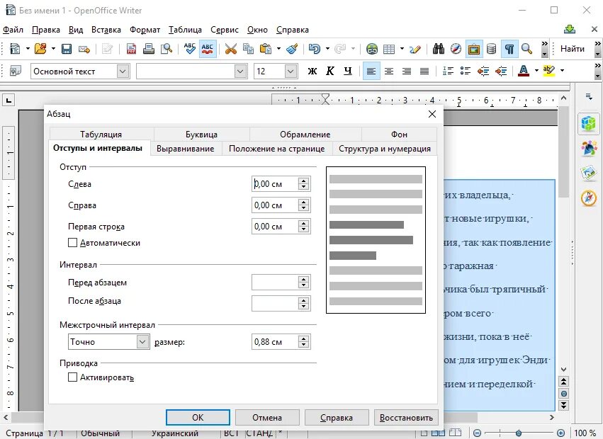Open the Вставка menu

(106, 30)
